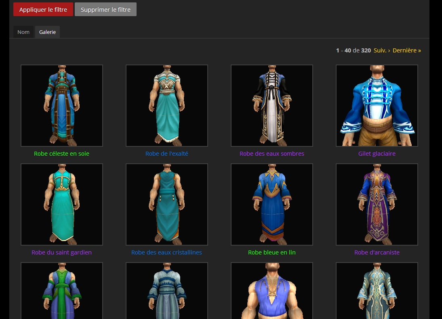Go to next page via Suiv. link
The width and height of the screenshot is (442, 319).
[382, 50]
